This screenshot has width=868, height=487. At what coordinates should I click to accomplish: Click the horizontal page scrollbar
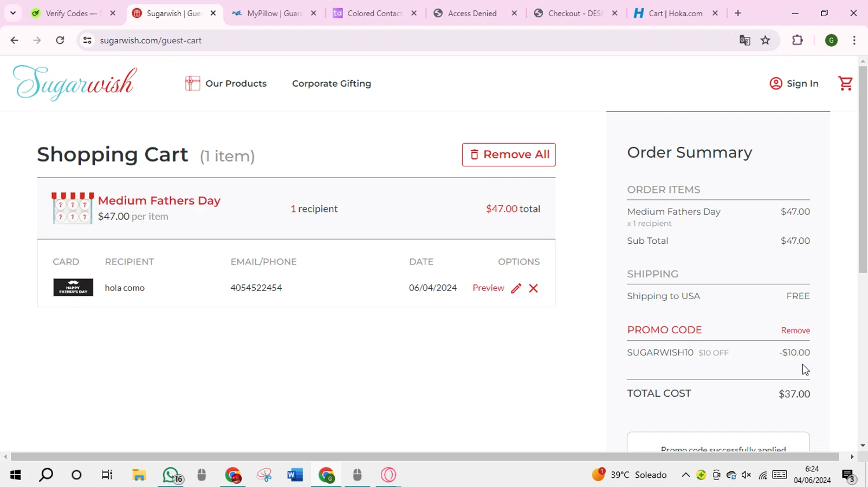425,456
